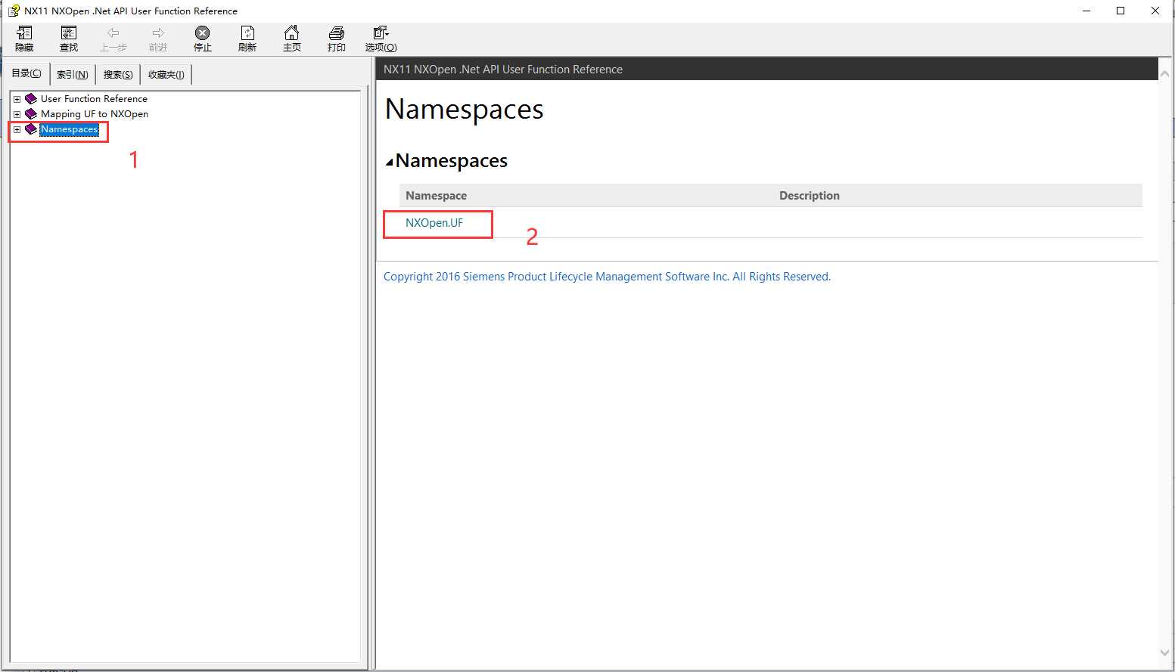Screen dimensions: 1175x672
Task: Select the Namespaces tree item
Action: click(x=69, y=129)
